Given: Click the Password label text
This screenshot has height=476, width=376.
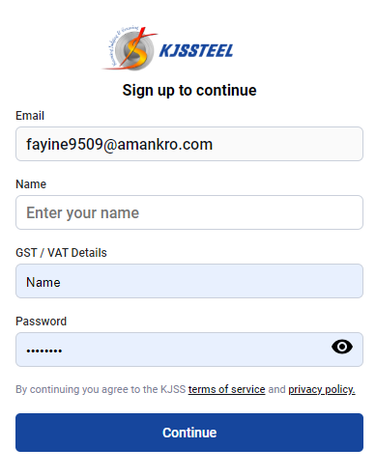Looking at the screenshot, I should click(x=42, y=322).
